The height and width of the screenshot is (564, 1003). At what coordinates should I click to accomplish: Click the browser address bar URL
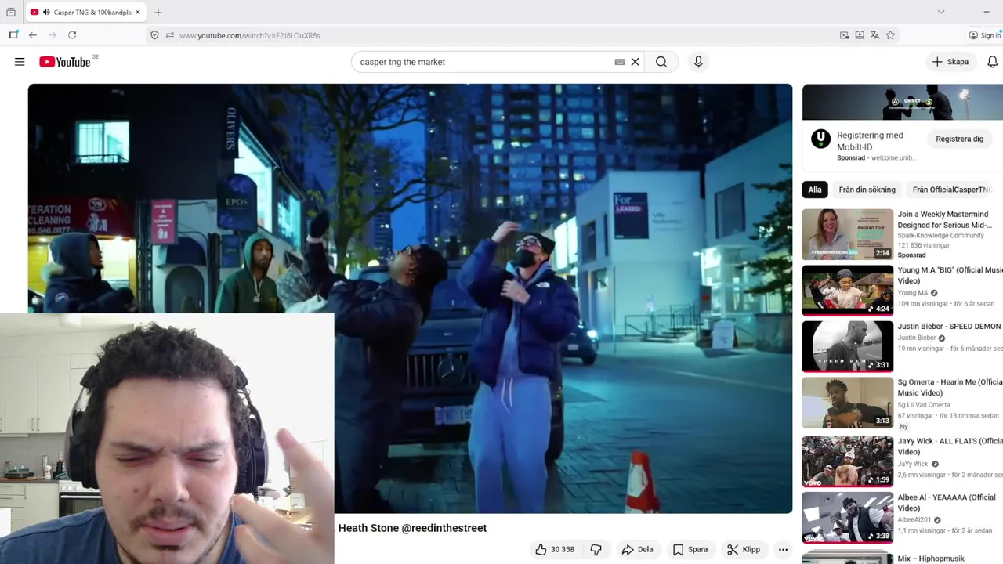coord(250,35)
